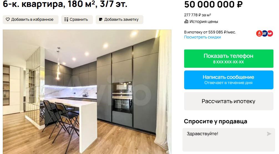The image size is (279, 154).
Task: Click the heart icon to favorite listing
Action: 8,19
